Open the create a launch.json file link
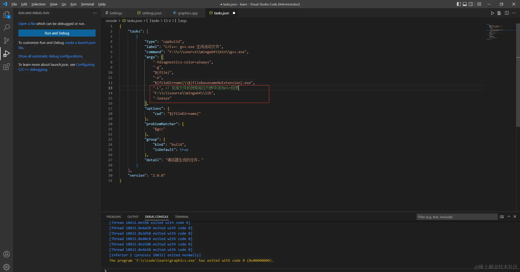Image resolution: width=520 pixels, height=272 pixels. (x=80, y=43)
